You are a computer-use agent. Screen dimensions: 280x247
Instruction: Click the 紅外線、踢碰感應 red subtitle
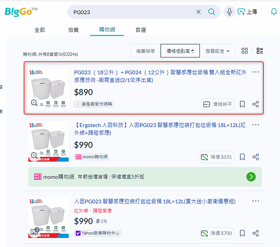coord(93,211)
